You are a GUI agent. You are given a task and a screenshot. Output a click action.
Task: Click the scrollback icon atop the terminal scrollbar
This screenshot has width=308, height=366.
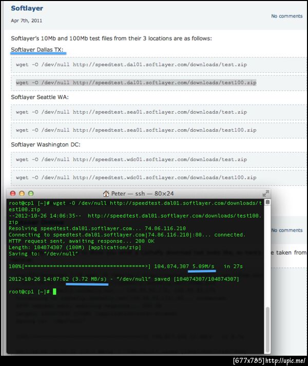(267, 202)
